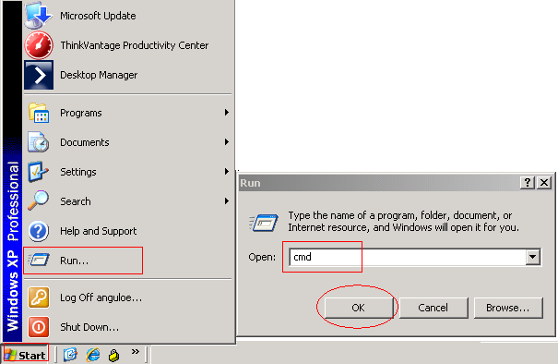Click the Search magnifying glass icon

(39, 200)
